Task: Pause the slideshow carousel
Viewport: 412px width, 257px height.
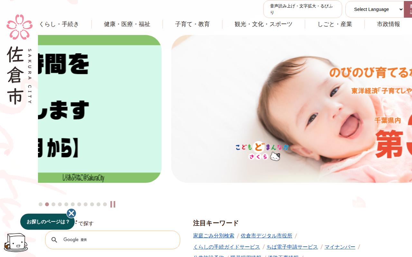Action: (113, 204)
